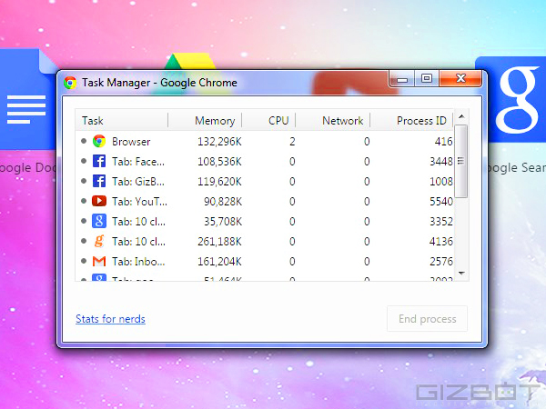
Task: Open the Stats for nerds link
Action: (x=110, y=319)
